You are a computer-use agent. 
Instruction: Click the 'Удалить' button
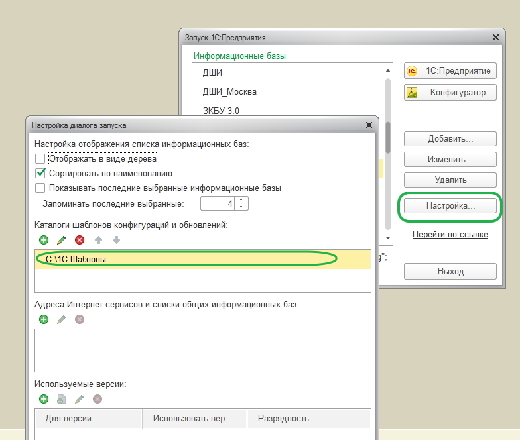click(450, 180)
